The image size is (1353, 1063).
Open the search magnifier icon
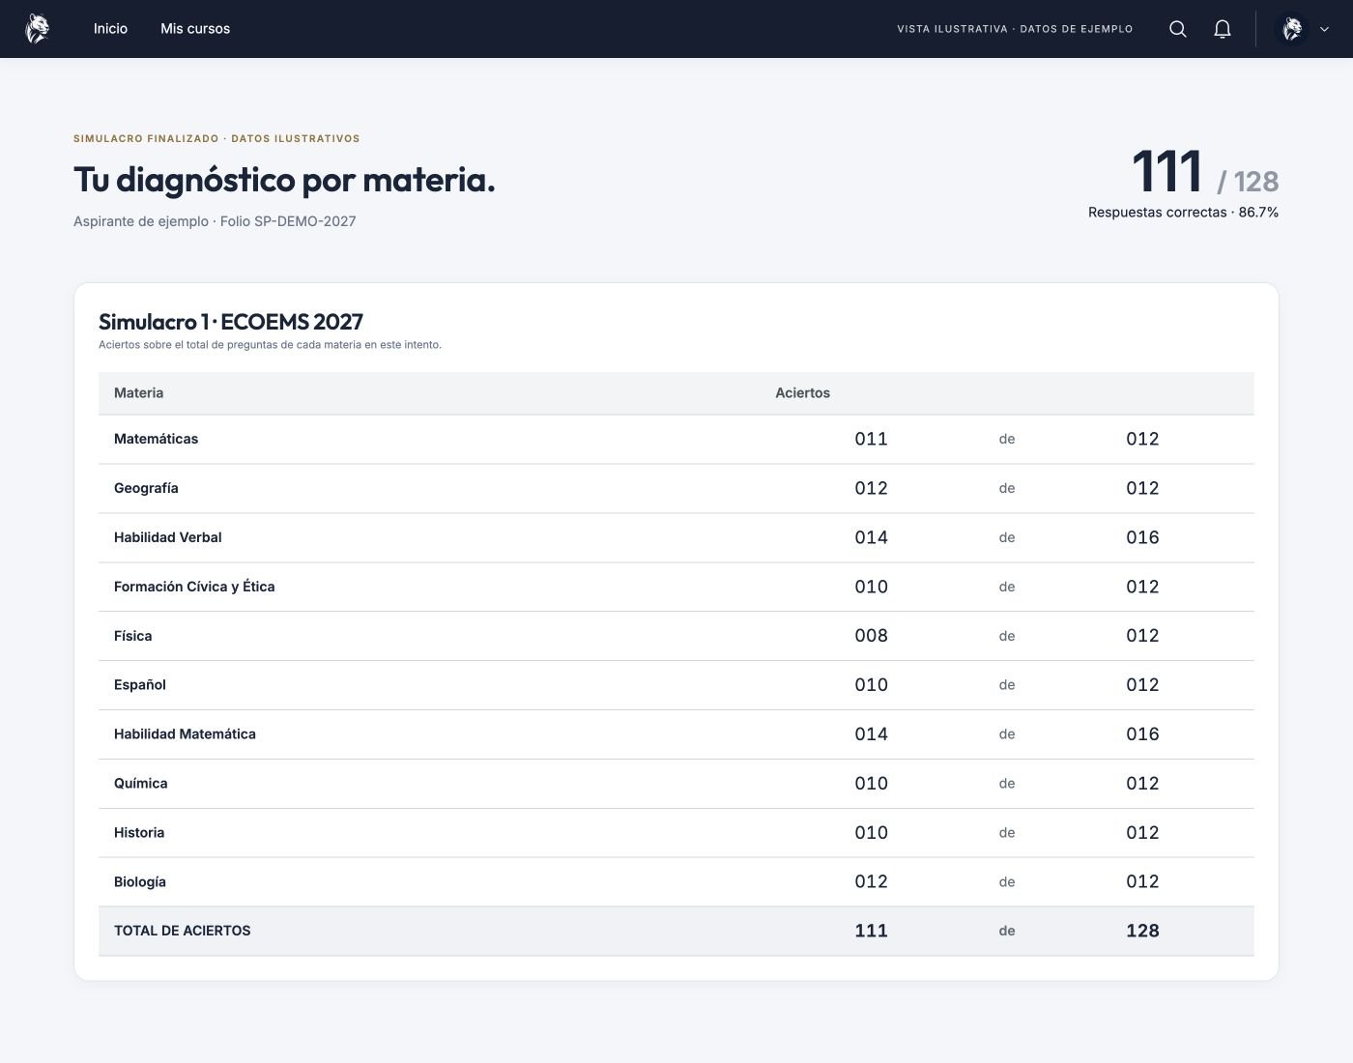pos(1178,29)
